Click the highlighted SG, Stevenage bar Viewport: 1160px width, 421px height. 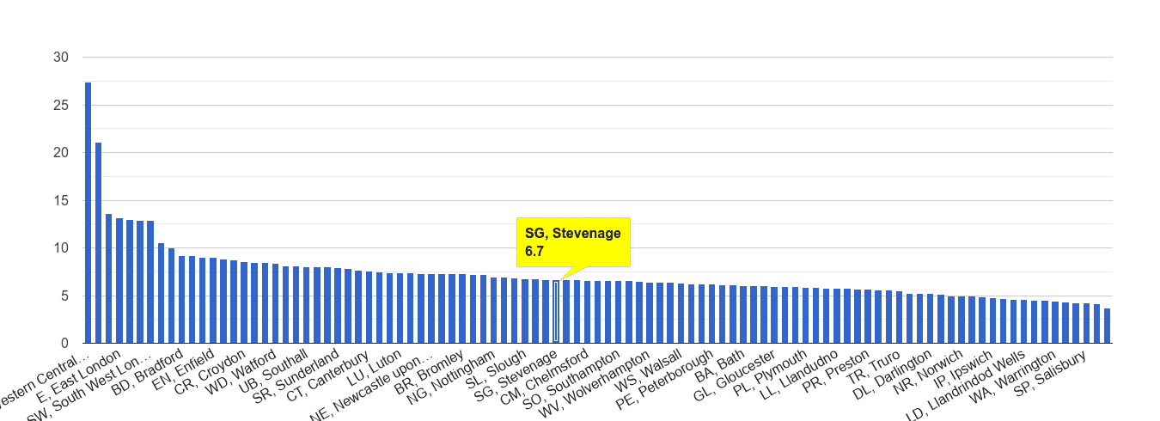556,312
